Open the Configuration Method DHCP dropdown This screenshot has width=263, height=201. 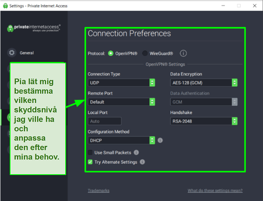(121, 140)
